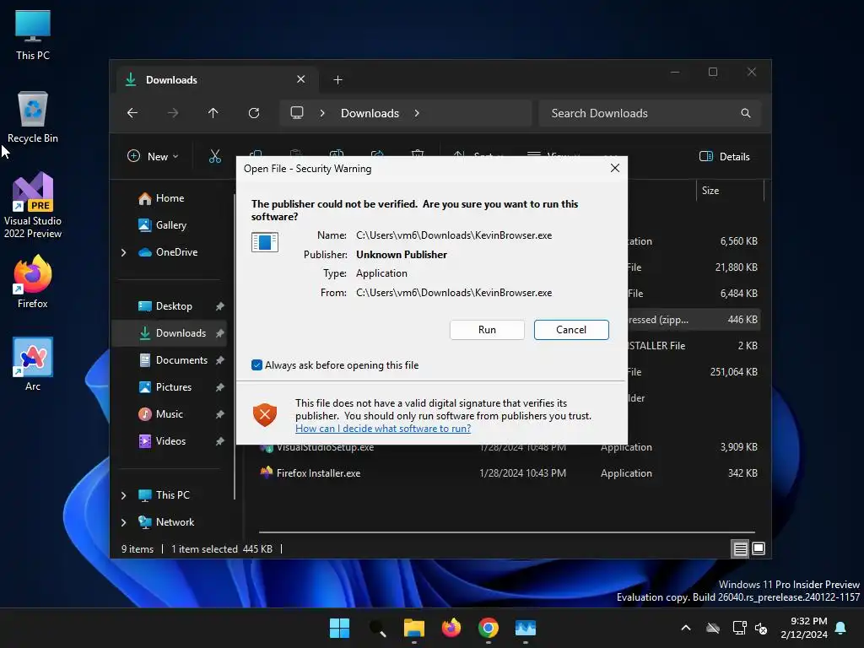Open taskbar Search

click(x=377, y=628)
